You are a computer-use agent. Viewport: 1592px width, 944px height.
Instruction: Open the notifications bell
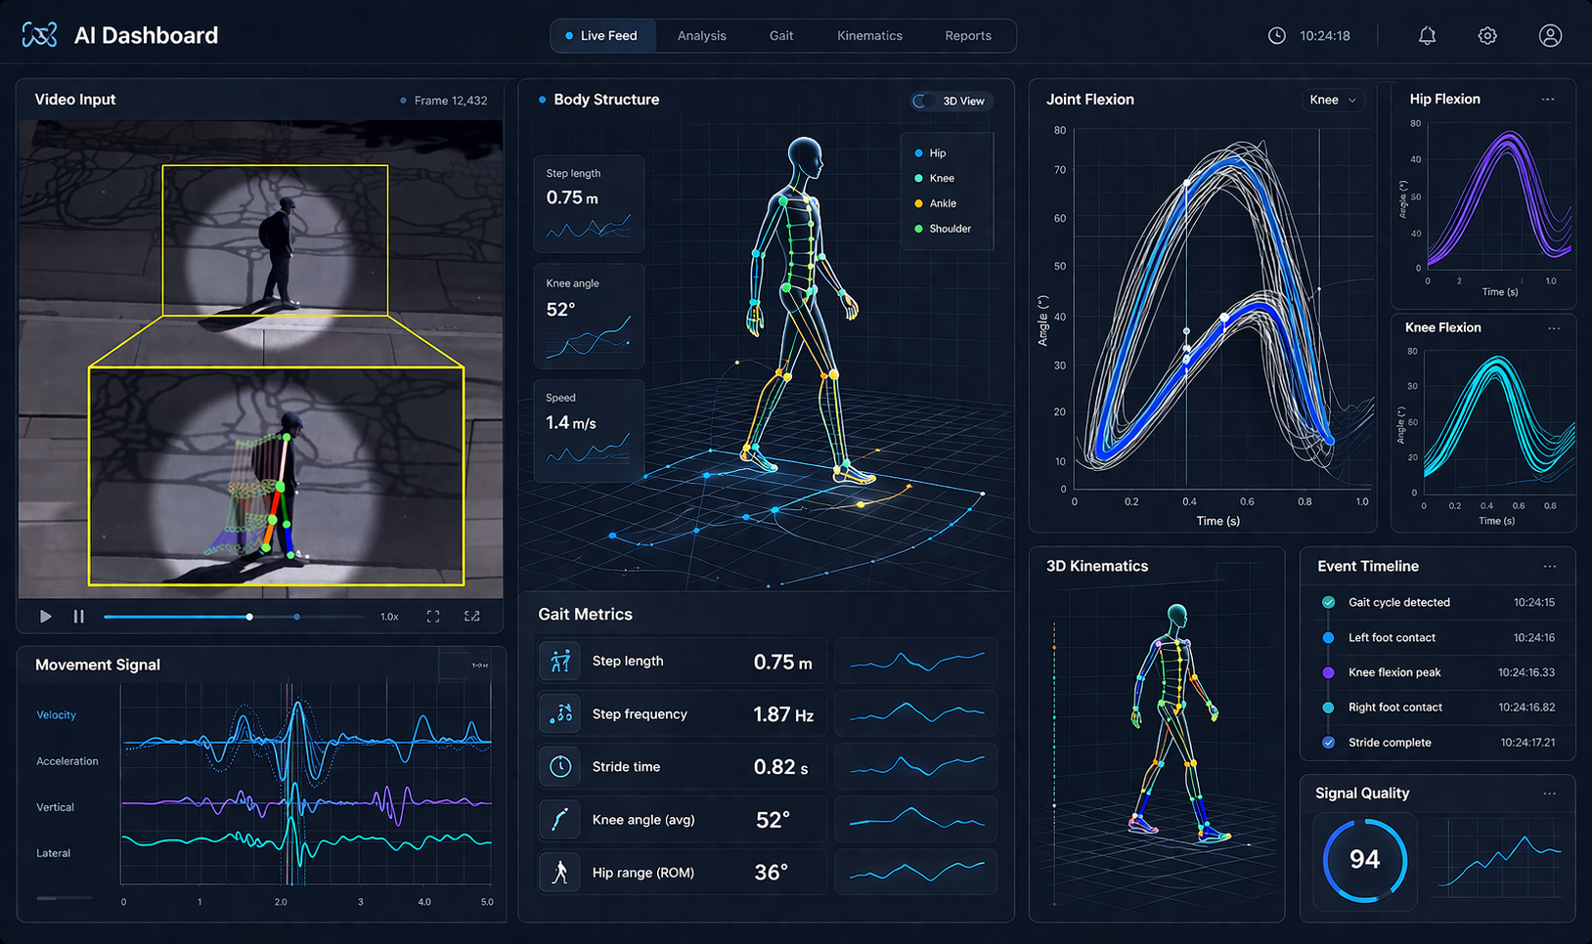pyautogui.click(x=1427, y=36)
